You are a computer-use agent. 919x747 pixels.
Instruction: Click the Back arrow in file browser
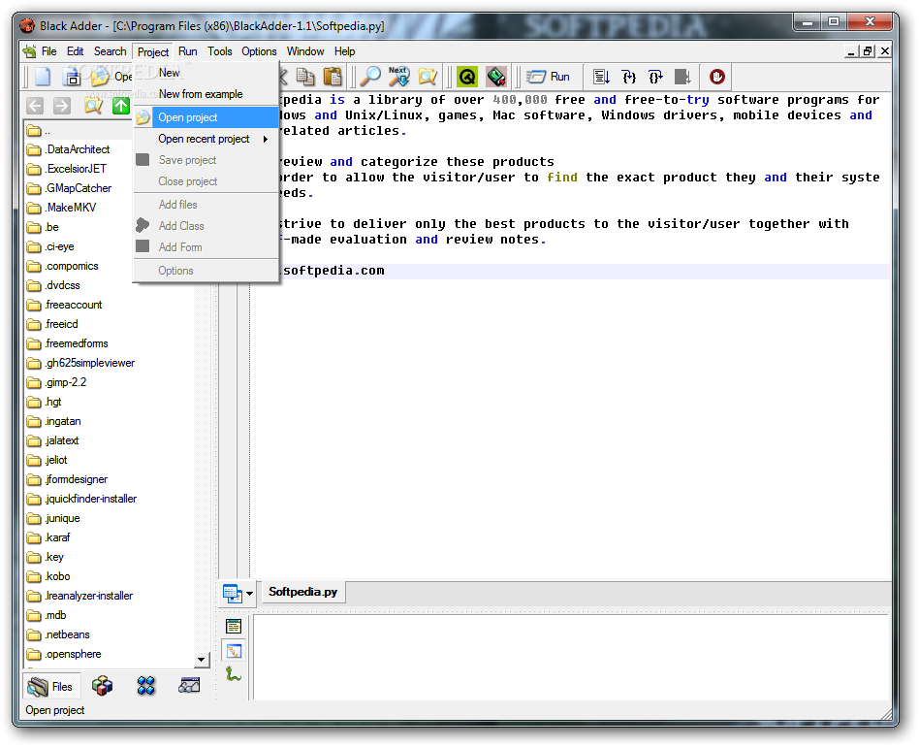[x=35, y=106]
